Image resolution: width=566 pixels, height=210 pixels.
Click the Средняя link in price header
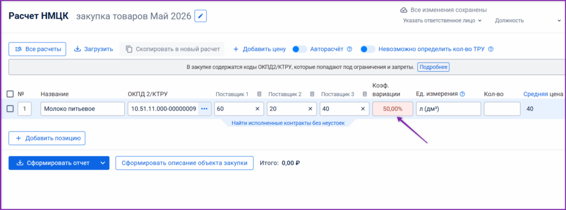click(x=536, y=94)
